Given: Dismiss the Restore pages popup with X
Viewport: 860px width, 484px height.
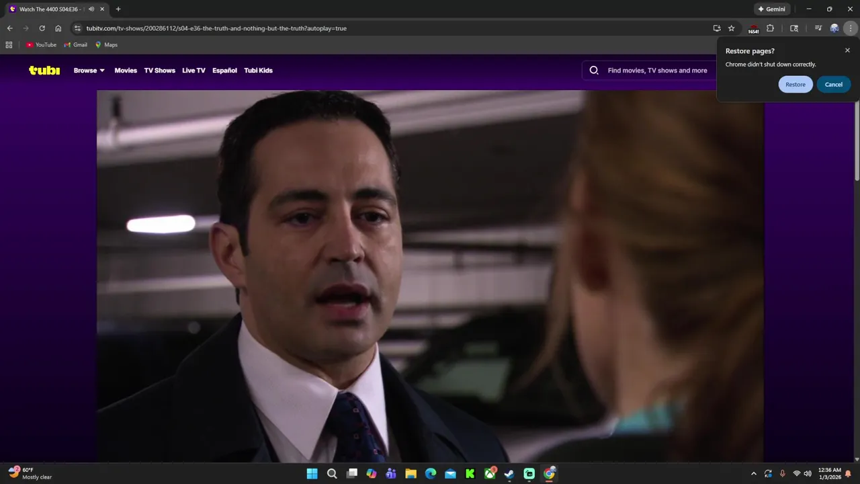Looking at the screenshot, I should coord(847,50).
